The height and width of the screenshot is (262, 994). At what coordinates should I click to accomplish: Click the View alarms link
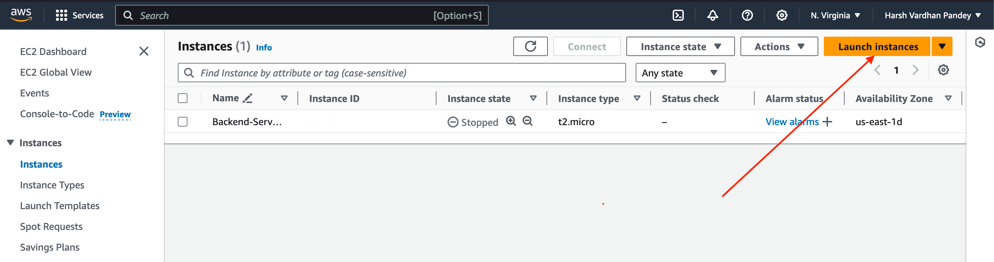pyautogui.click(x=792, y=122)
